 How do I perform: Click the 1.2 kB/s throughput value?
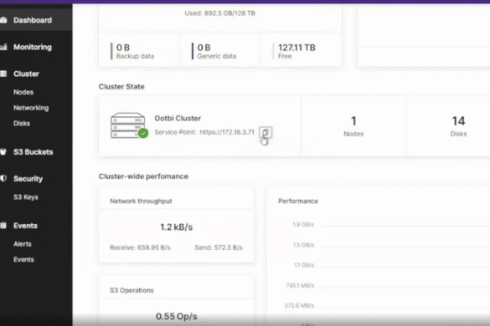click(x=176, y=227)
